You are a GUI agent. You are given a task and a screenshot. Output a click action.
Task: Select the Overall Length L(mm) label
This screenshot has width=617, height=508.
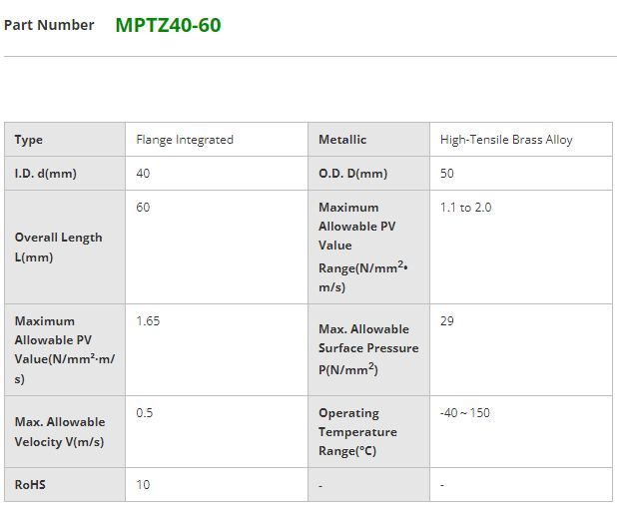(58, 247)
